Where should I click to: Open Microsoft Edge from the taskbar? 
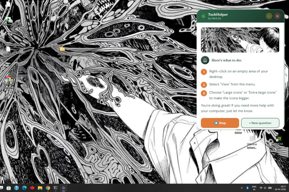(x=24, y=188)
